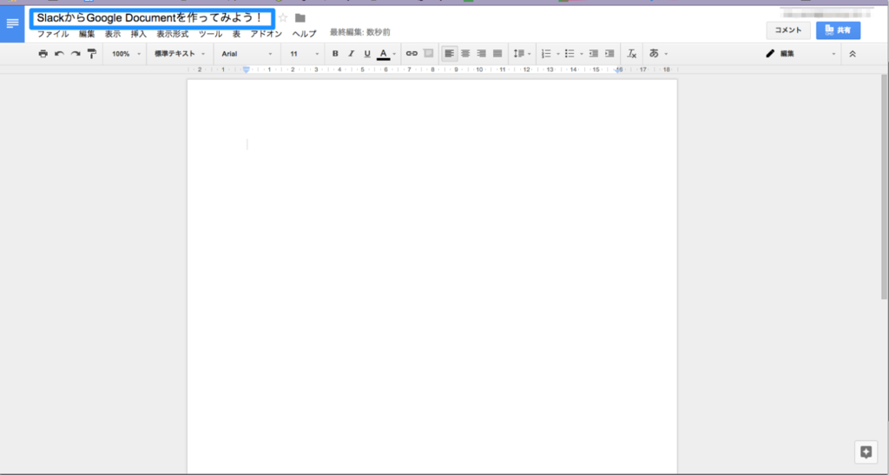Open the font size 11 dropdown
The image size is (889, 475).
[304, 54]
